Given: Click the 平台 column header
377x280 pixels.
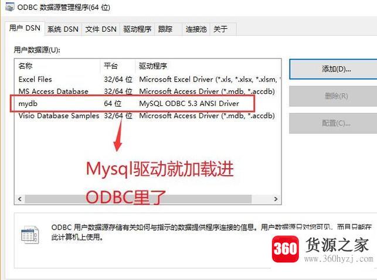Looking at the screenshot, I should coord(118,66).
